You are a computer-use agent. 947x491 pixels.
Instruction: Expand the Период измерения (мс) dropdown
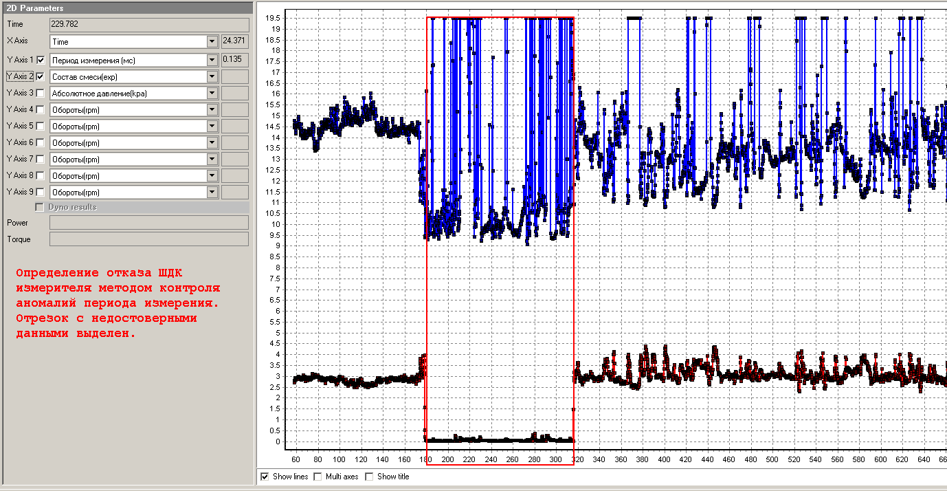point(212,60)
